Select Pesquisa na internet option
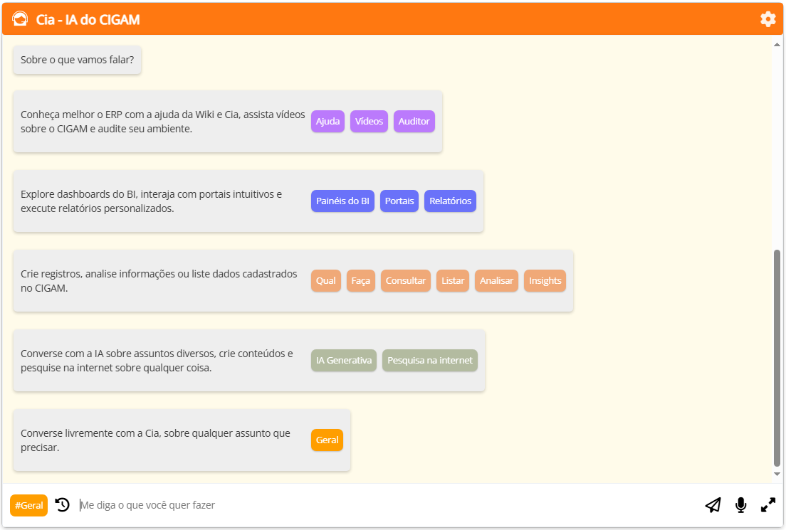Screen dimensions: 786x530 430,360
